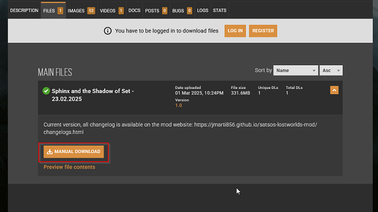Open the Images tab

point(81,10)
